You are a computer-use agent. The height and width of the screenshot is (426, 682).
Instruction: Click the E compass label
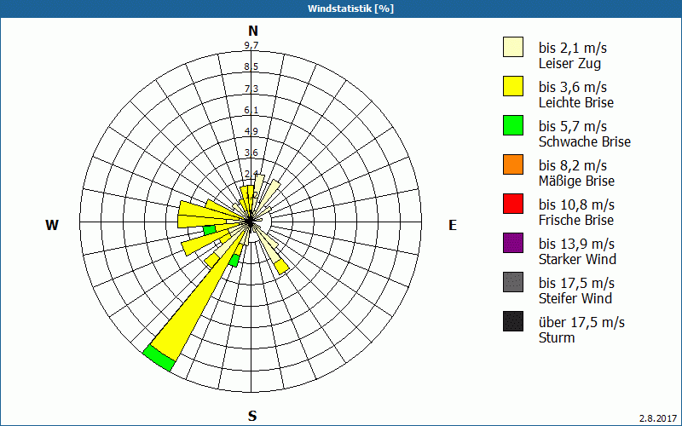pos(453,225)
